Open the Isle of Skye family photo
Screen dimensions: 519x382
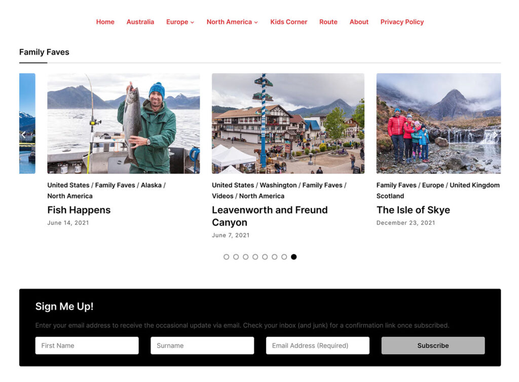point(438,123)
